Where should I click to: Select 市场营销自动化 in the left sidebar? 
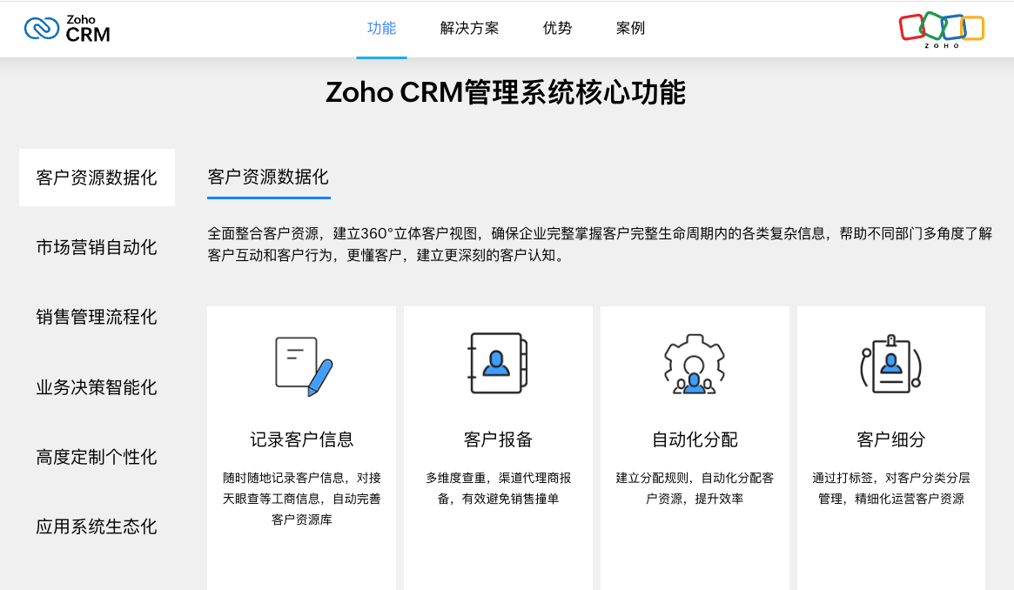(97, 247)
